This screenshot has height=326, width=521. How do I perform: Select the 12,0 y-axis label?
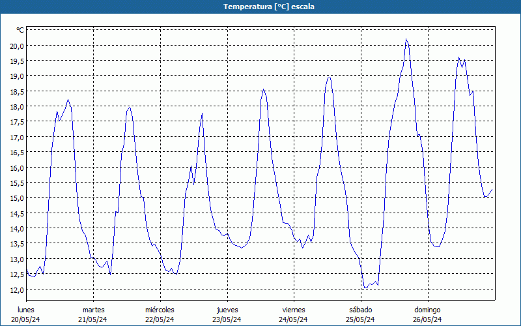[x=17, y=290]
